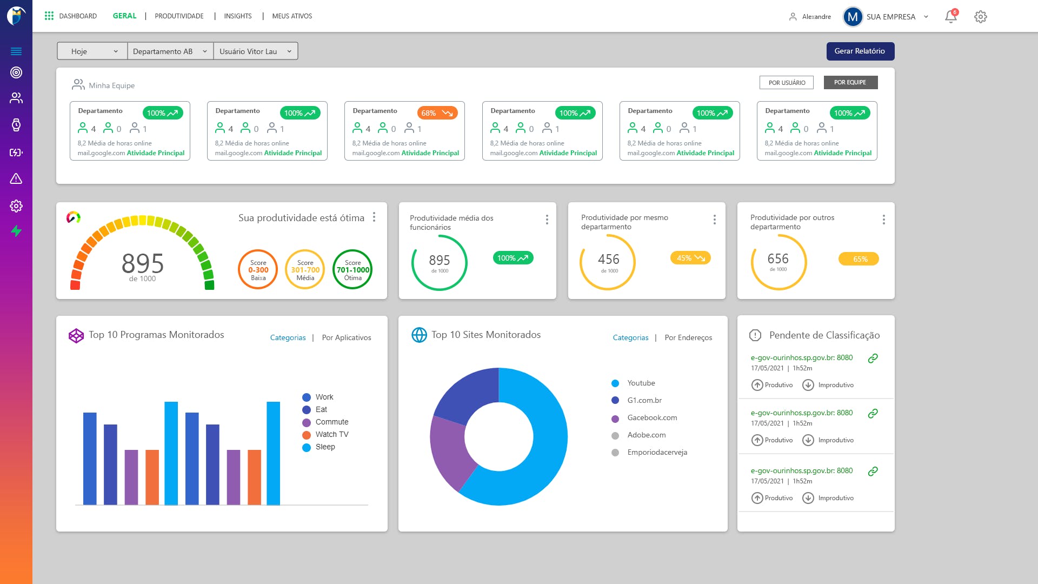This screenshot has width=1038, height=584.
Task: Open the watch icon in sidebar
Action: tap(16, 125)
